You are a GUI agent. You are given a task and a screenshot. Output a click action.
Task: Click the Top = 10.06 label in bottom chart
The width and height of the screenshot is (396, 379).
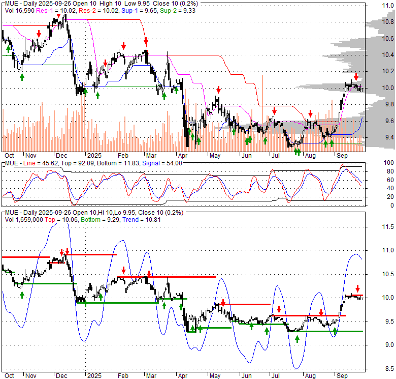click(x=61, y=220)
